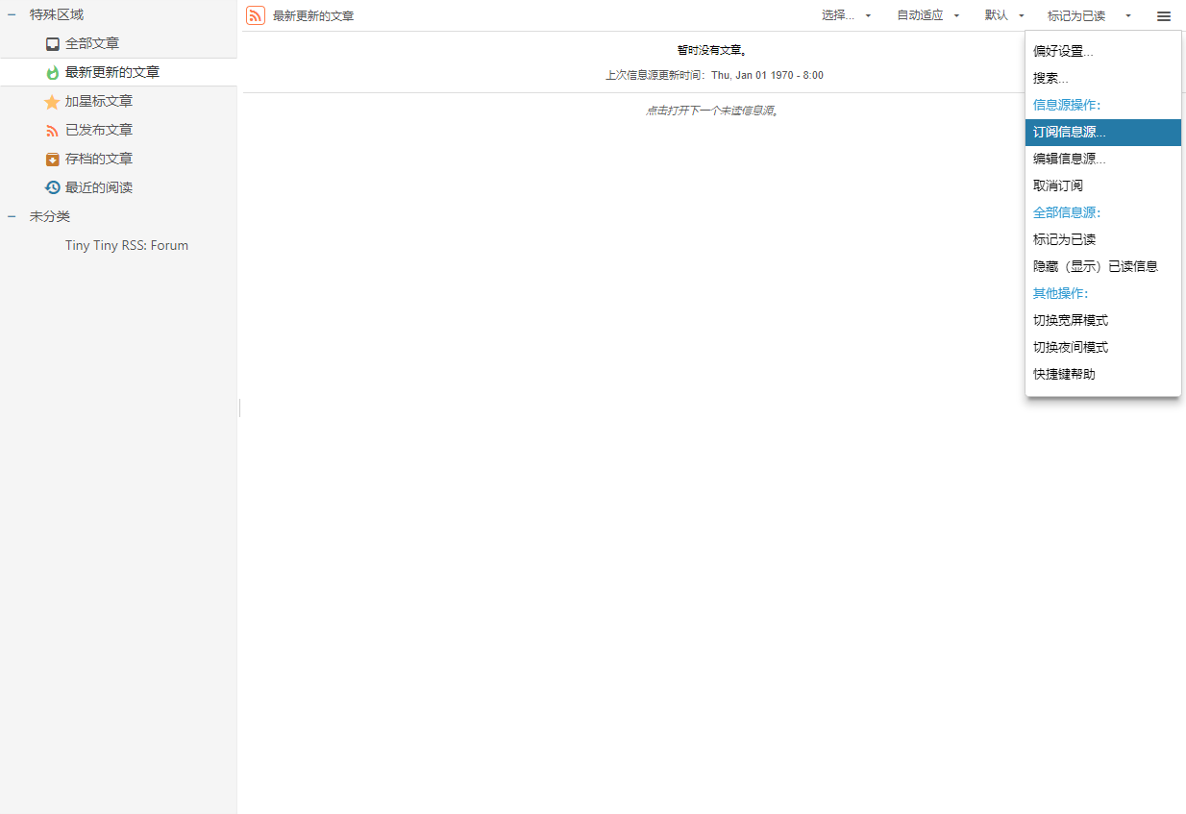Choose 标记为已读 under 全部信息源
This screenshot has width=1186, height=814.
pyautogui.click(x=1103, y=239)
